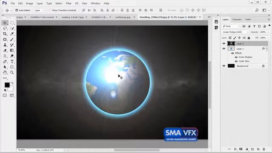Hide Layer 2 with its eye icon
This screenshot has width=272, height=153.
tap(224, 43)
